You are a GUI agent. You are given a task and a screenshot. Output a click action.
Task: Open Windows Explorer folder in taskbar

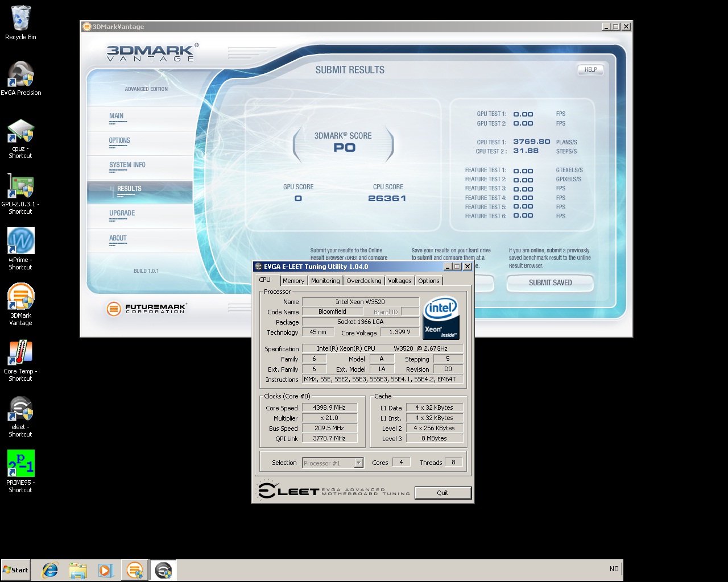pos(78,570)
